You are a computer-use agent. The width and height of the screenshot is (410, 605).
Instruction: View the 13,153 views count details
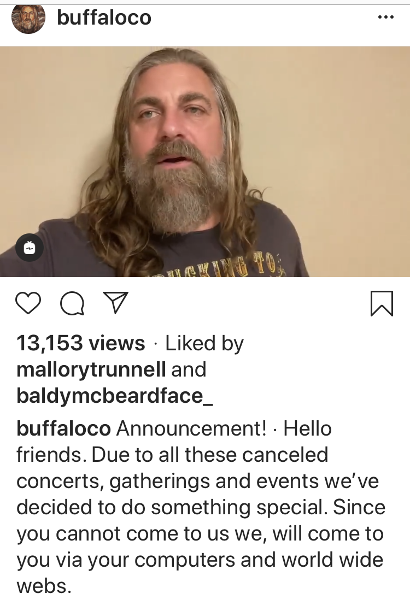81,343
